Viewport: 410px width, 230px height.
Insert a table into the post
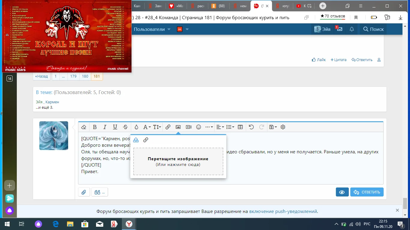pyautogui.click(x=240, y=127)
